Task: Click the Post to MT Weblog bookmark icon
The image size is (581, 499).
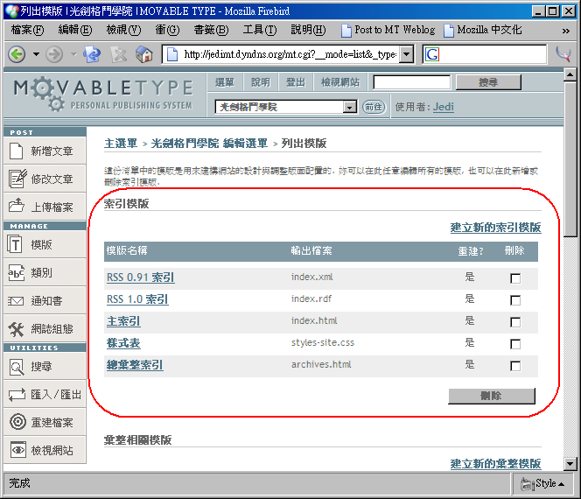Action: click(x=346, y=31)
